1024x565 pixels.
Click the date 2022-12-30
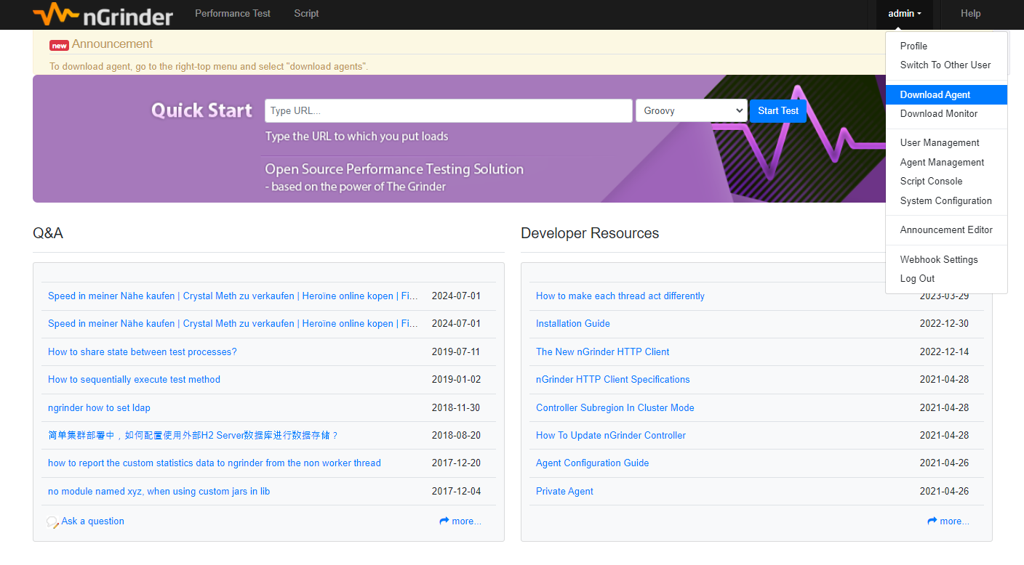coord(944,323)
